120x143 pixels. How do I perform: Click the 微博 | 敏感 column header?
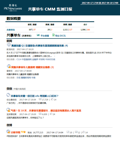coord(68,25)
